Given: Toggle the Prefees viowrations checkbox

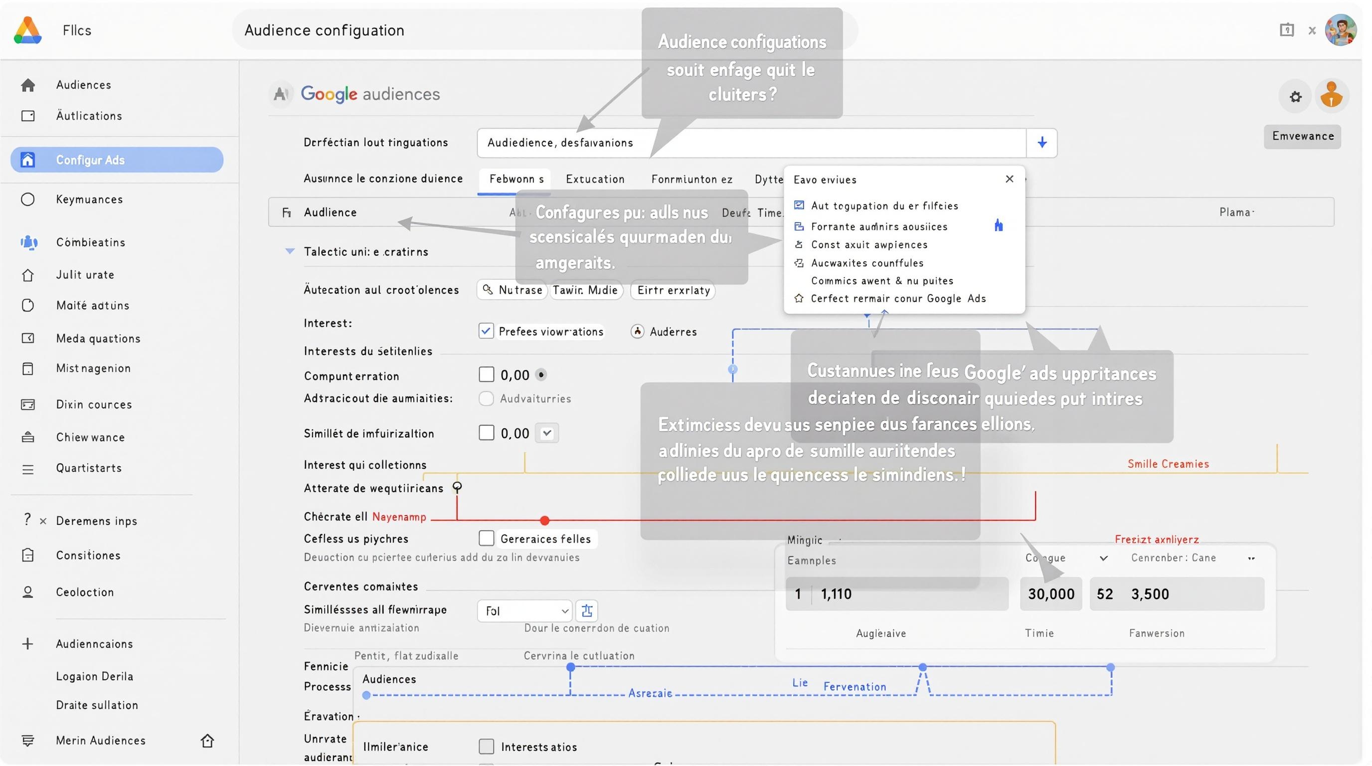Looking at the screenshot, I should coord(486,331).
